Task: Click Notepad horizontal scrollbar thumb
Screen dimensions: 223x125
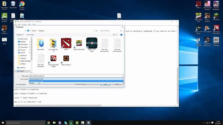Action: tap(58, 106)
